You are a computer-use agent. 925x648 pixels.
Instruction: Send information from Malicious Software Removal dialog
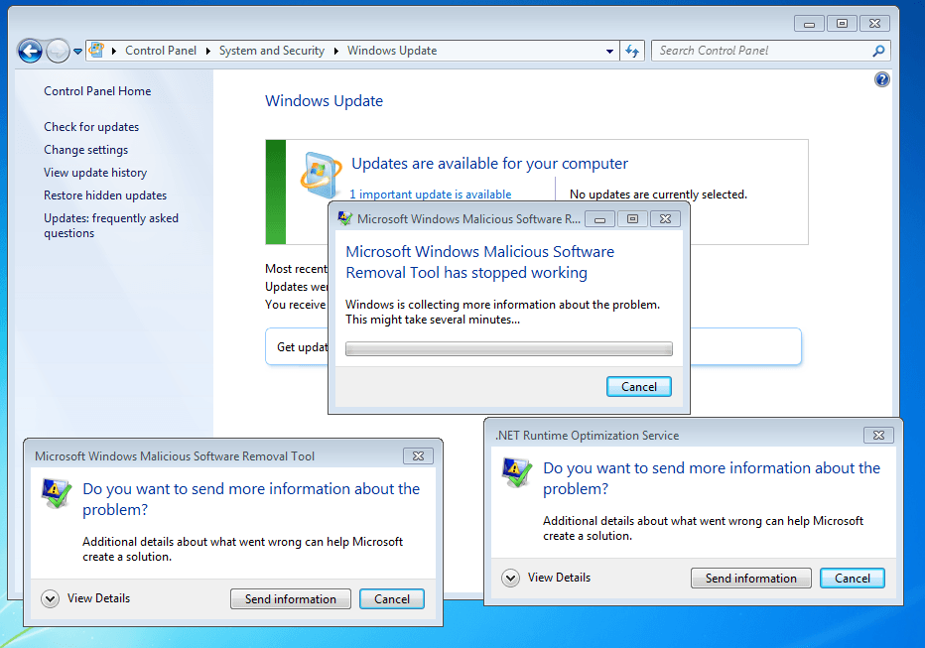[x=290, y=599]
